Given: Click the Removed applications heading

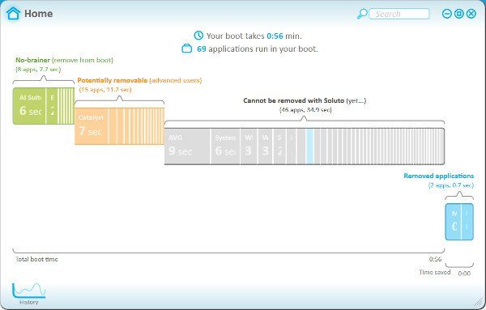Looking at the screenshot, I should pyautogui.click(x=438, y=176).
